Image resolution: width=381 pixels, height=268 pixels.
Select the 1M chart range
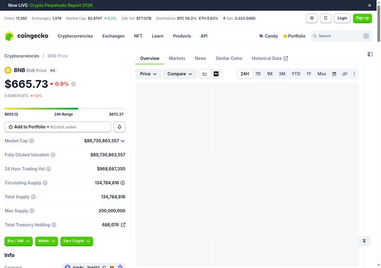point(270,74)
